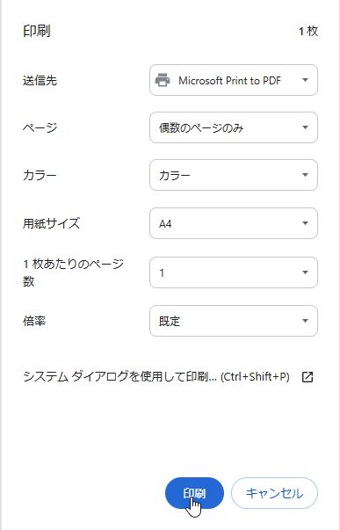Click the 送信先 label
This screenshot has height=530, width=340.
coord(40,81)
